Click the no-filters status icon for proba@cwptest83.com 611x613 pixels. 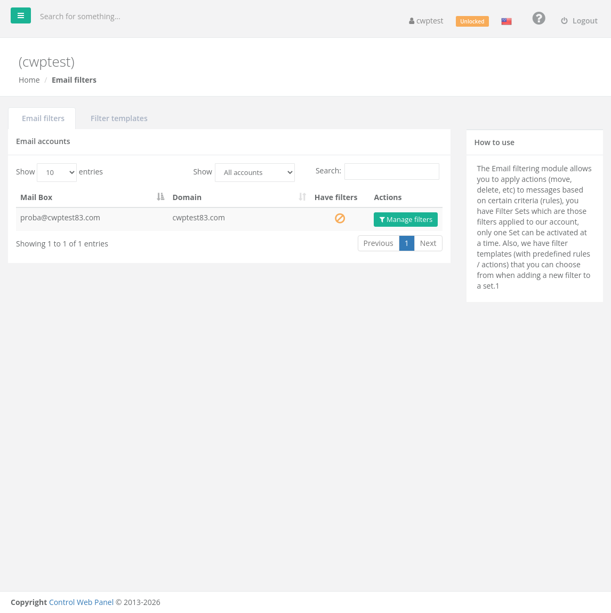pos(340,218)
